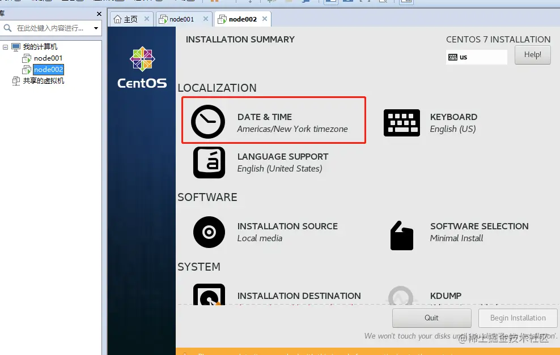The image size is (560, 355).
Task: Open the INSTALLATION DESTINATION disk icon
Action: 209,295
